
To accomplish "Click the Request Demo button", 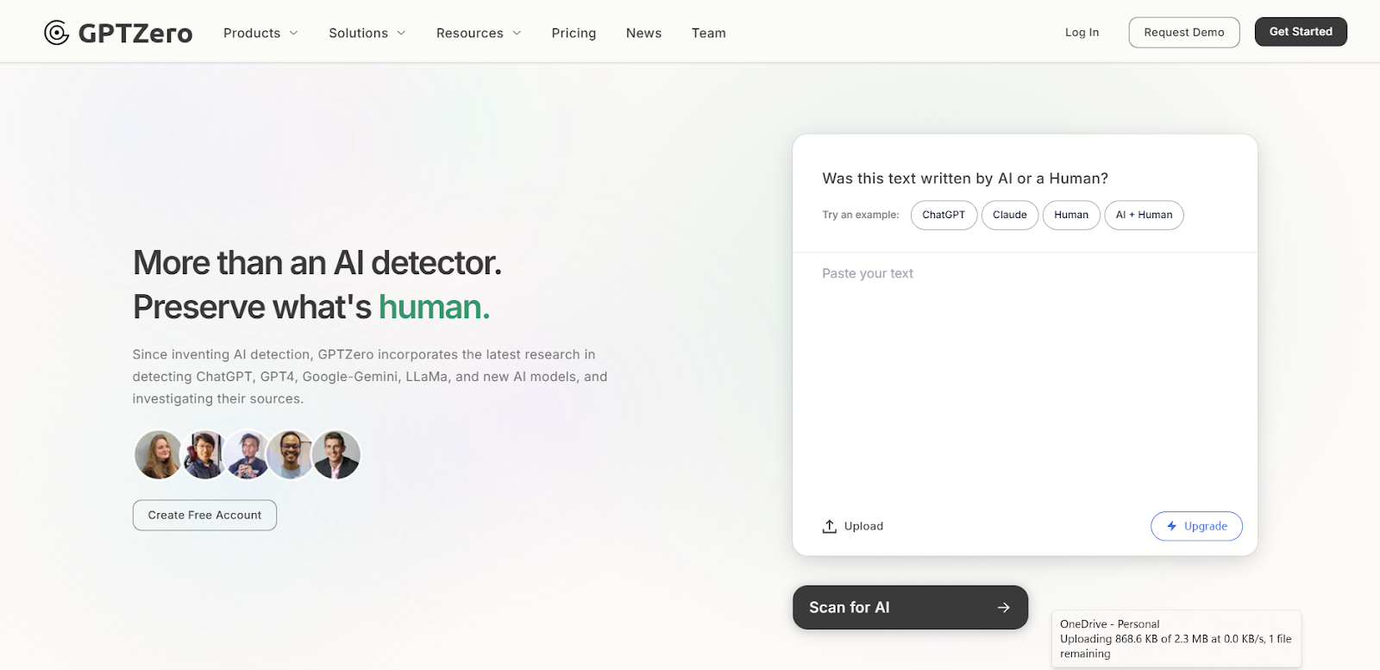I will pos(1184,32).
